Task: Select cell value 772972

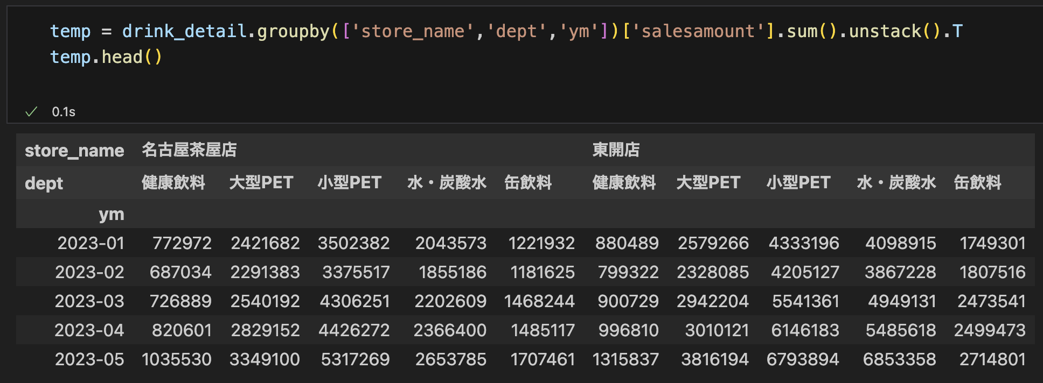Action: [182, 243]
